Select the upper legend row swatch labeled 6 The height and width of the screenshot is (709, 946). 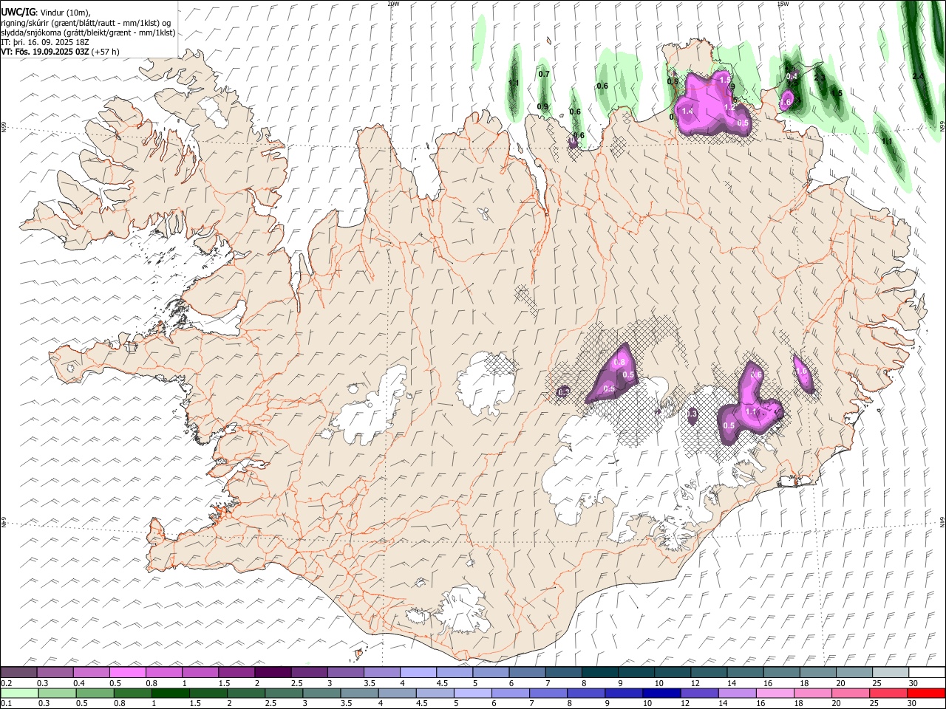[x=527, y=673]
